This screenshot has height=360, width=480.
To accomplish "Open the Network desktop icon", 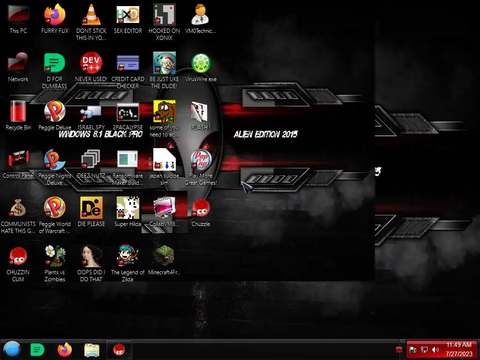I will pos(18,67).
